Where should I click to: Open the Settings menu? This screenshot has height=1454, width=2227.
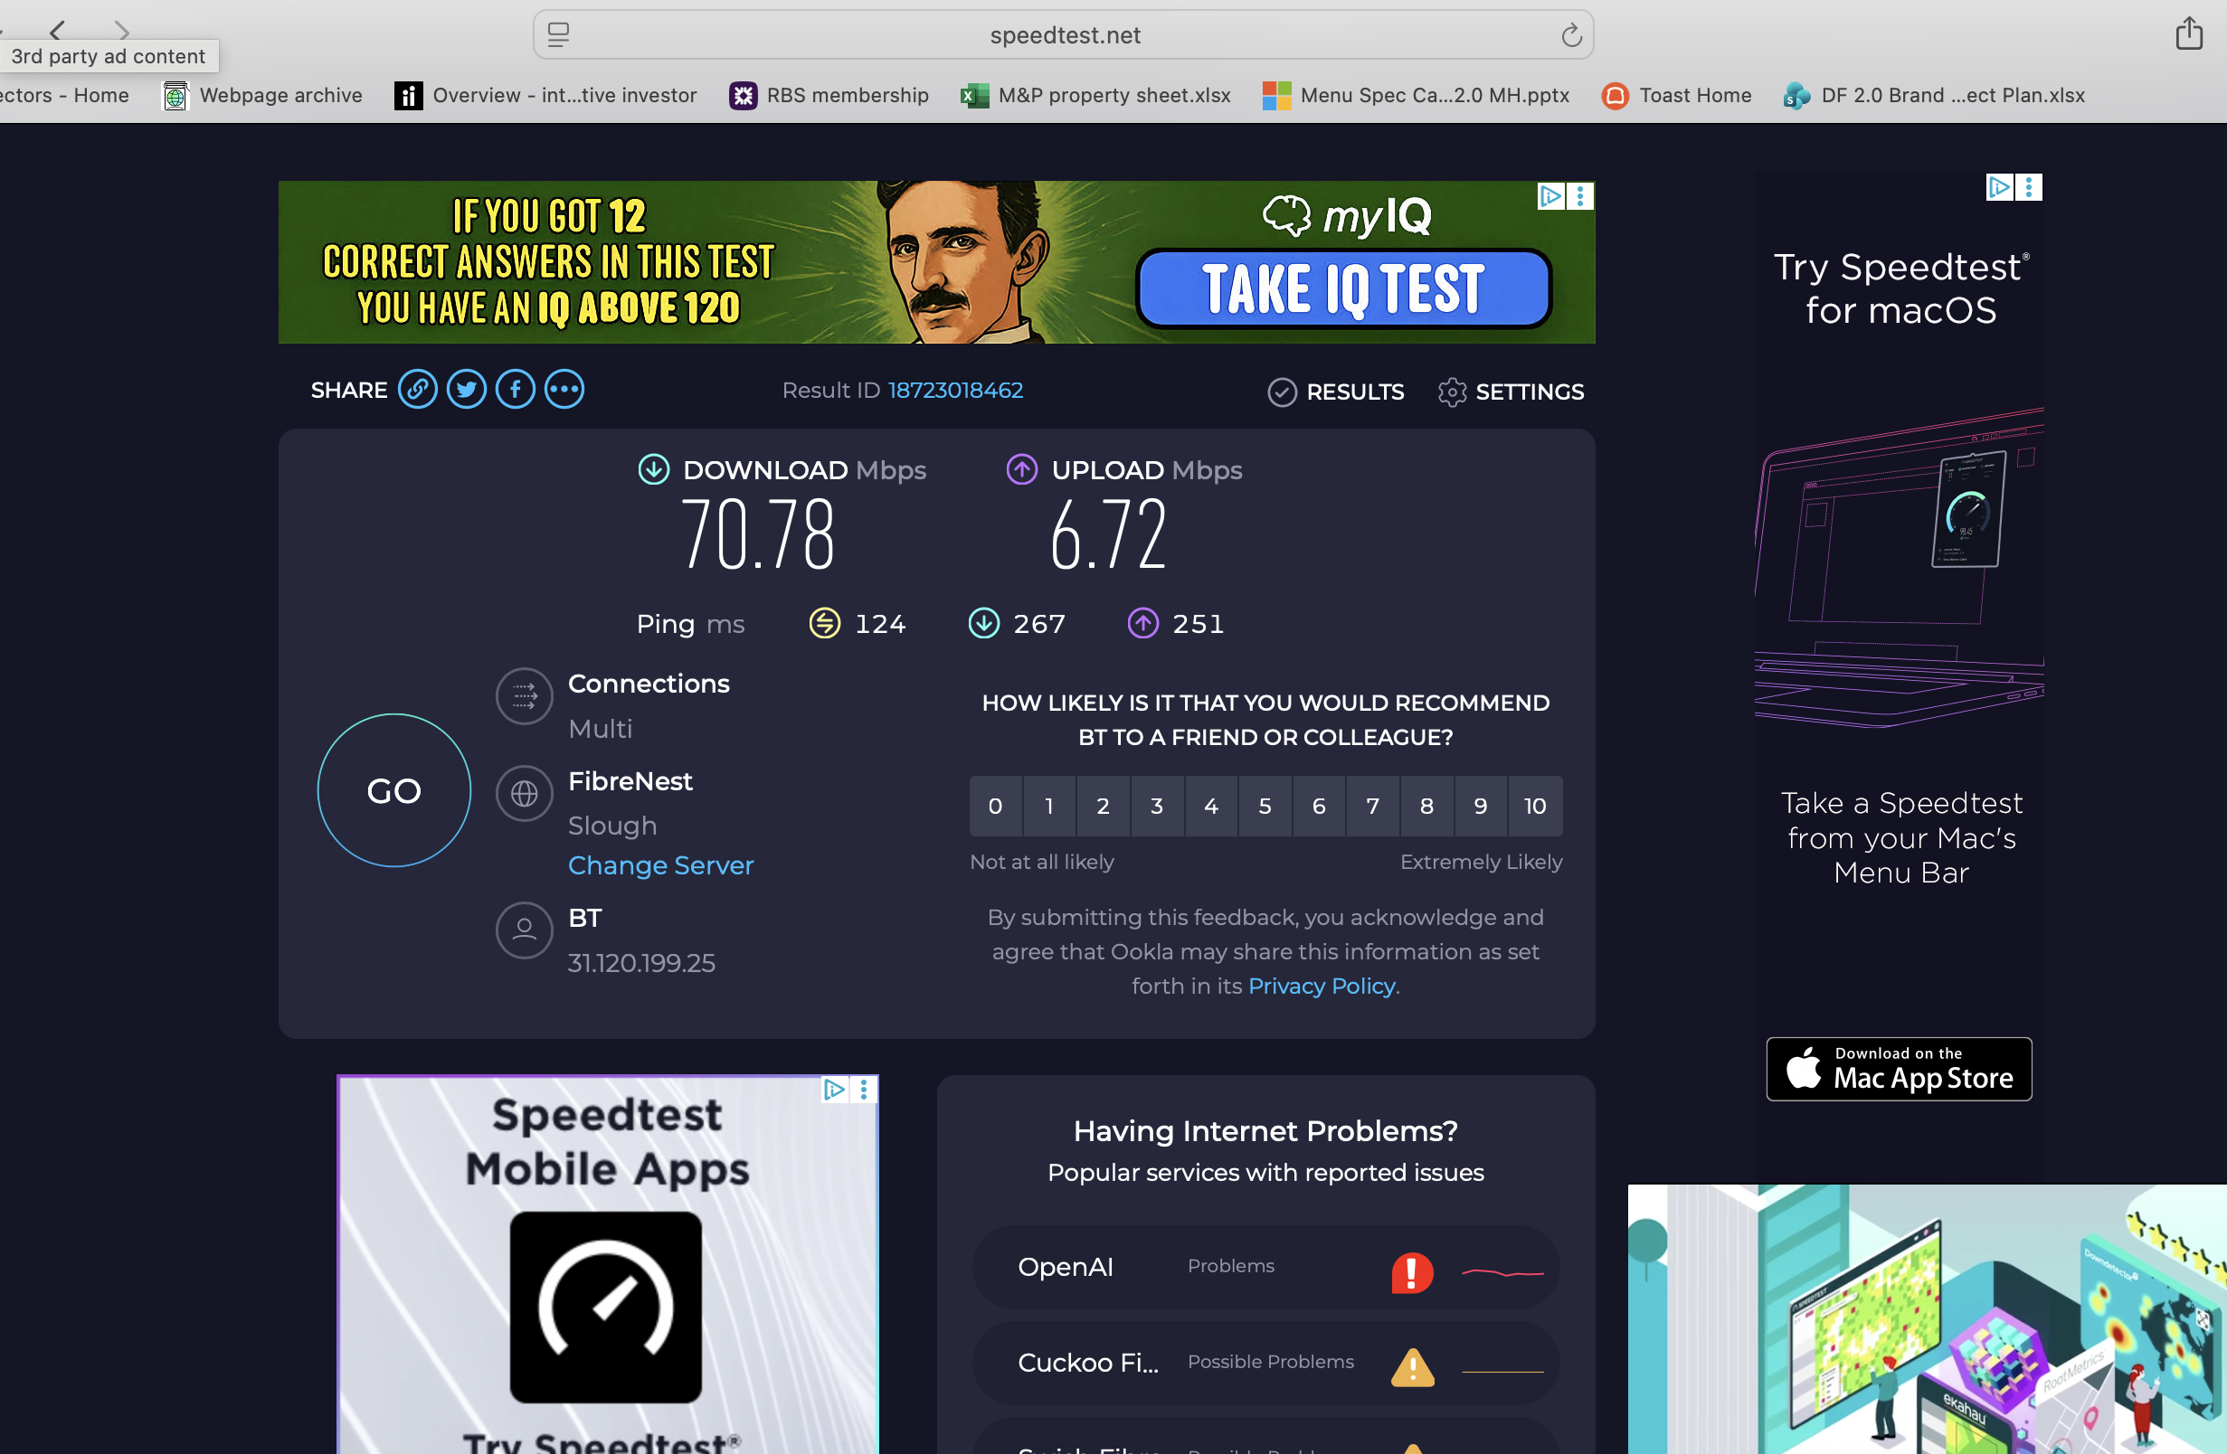click(x=1511, y=392)
